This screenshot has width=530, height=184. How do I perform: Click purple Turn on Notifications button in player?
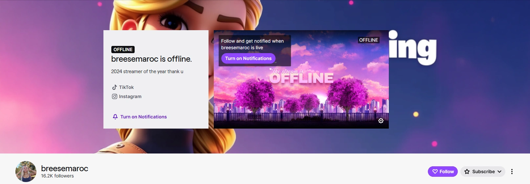tap(248, 58)
